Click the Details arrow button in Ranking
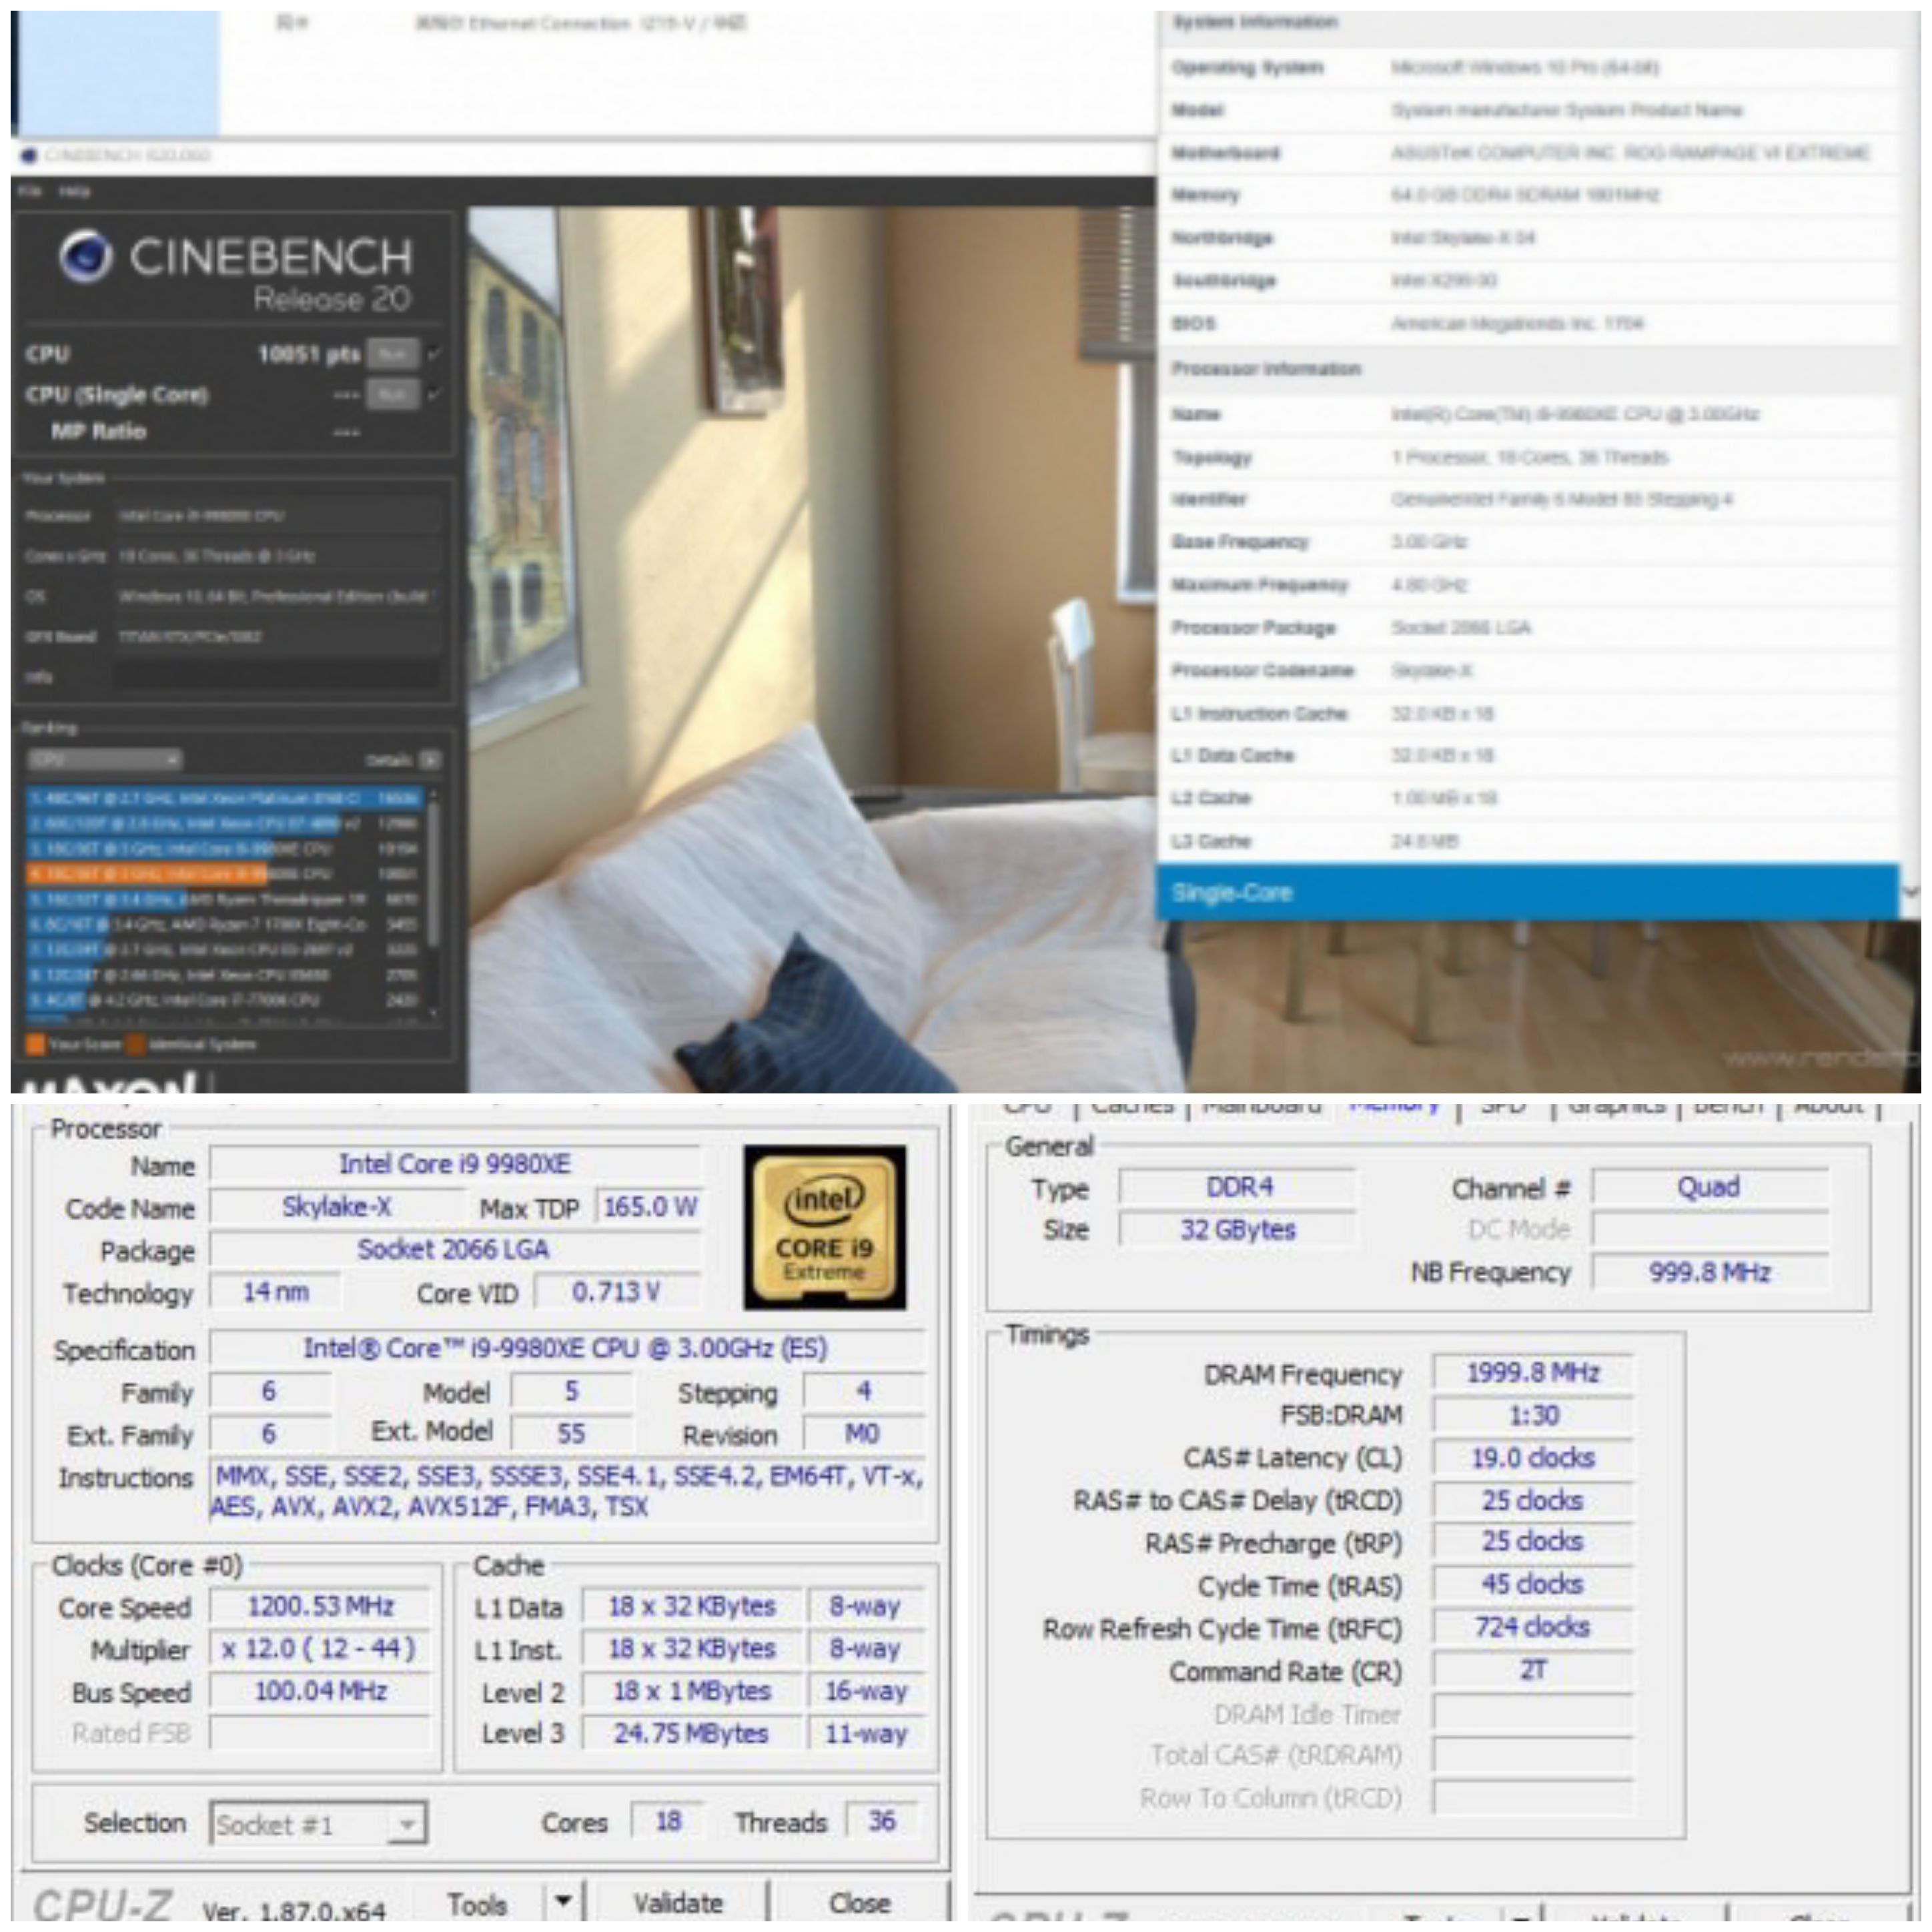Viewport: 1932px width, 1932px height. (430, 760)
